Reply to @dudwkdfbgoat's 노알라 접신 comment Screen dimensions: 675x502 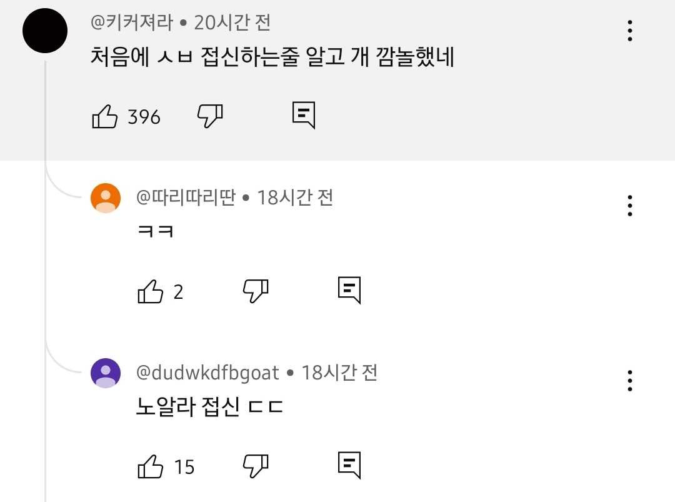(x=349, y=465)
